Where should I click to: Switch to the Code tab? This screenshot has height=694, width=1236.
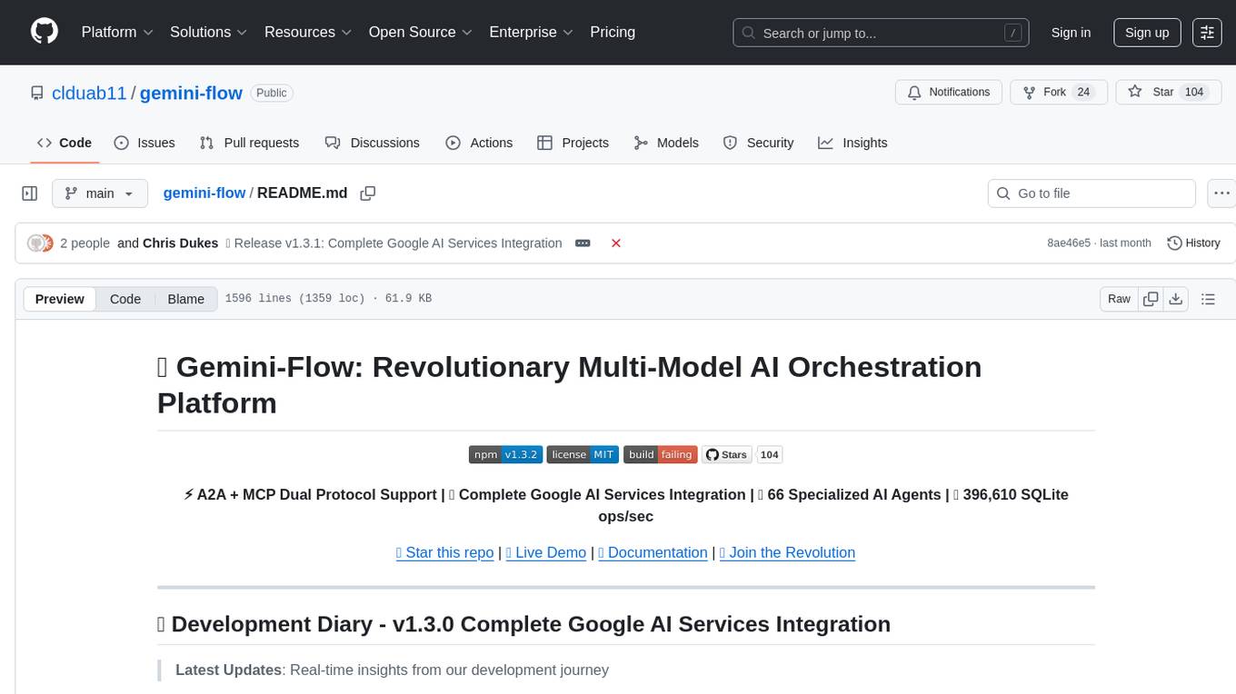tap(65, 143)
